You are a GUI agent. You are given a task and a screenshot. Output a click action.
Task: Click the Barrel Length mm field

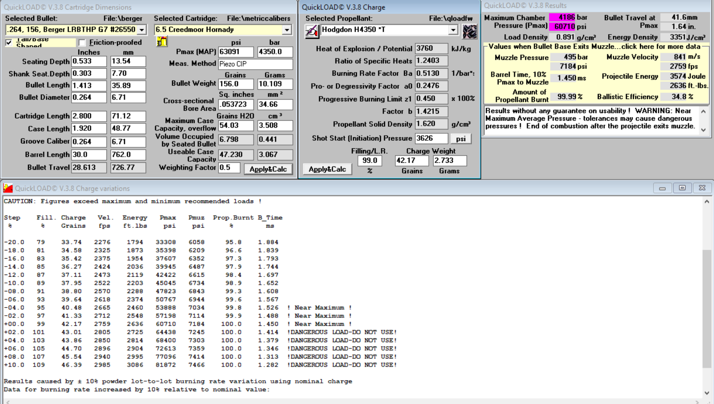(128, 155)
